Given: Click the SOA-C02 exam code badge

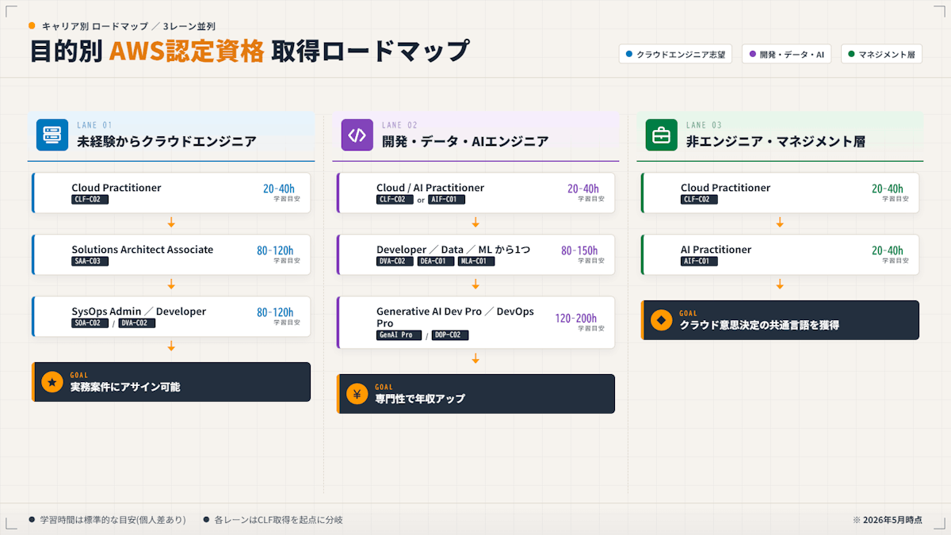Looking at the screenshot, I should point(90,323).
